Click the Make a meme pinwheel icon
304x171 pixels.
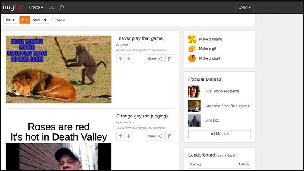(192, 39)
